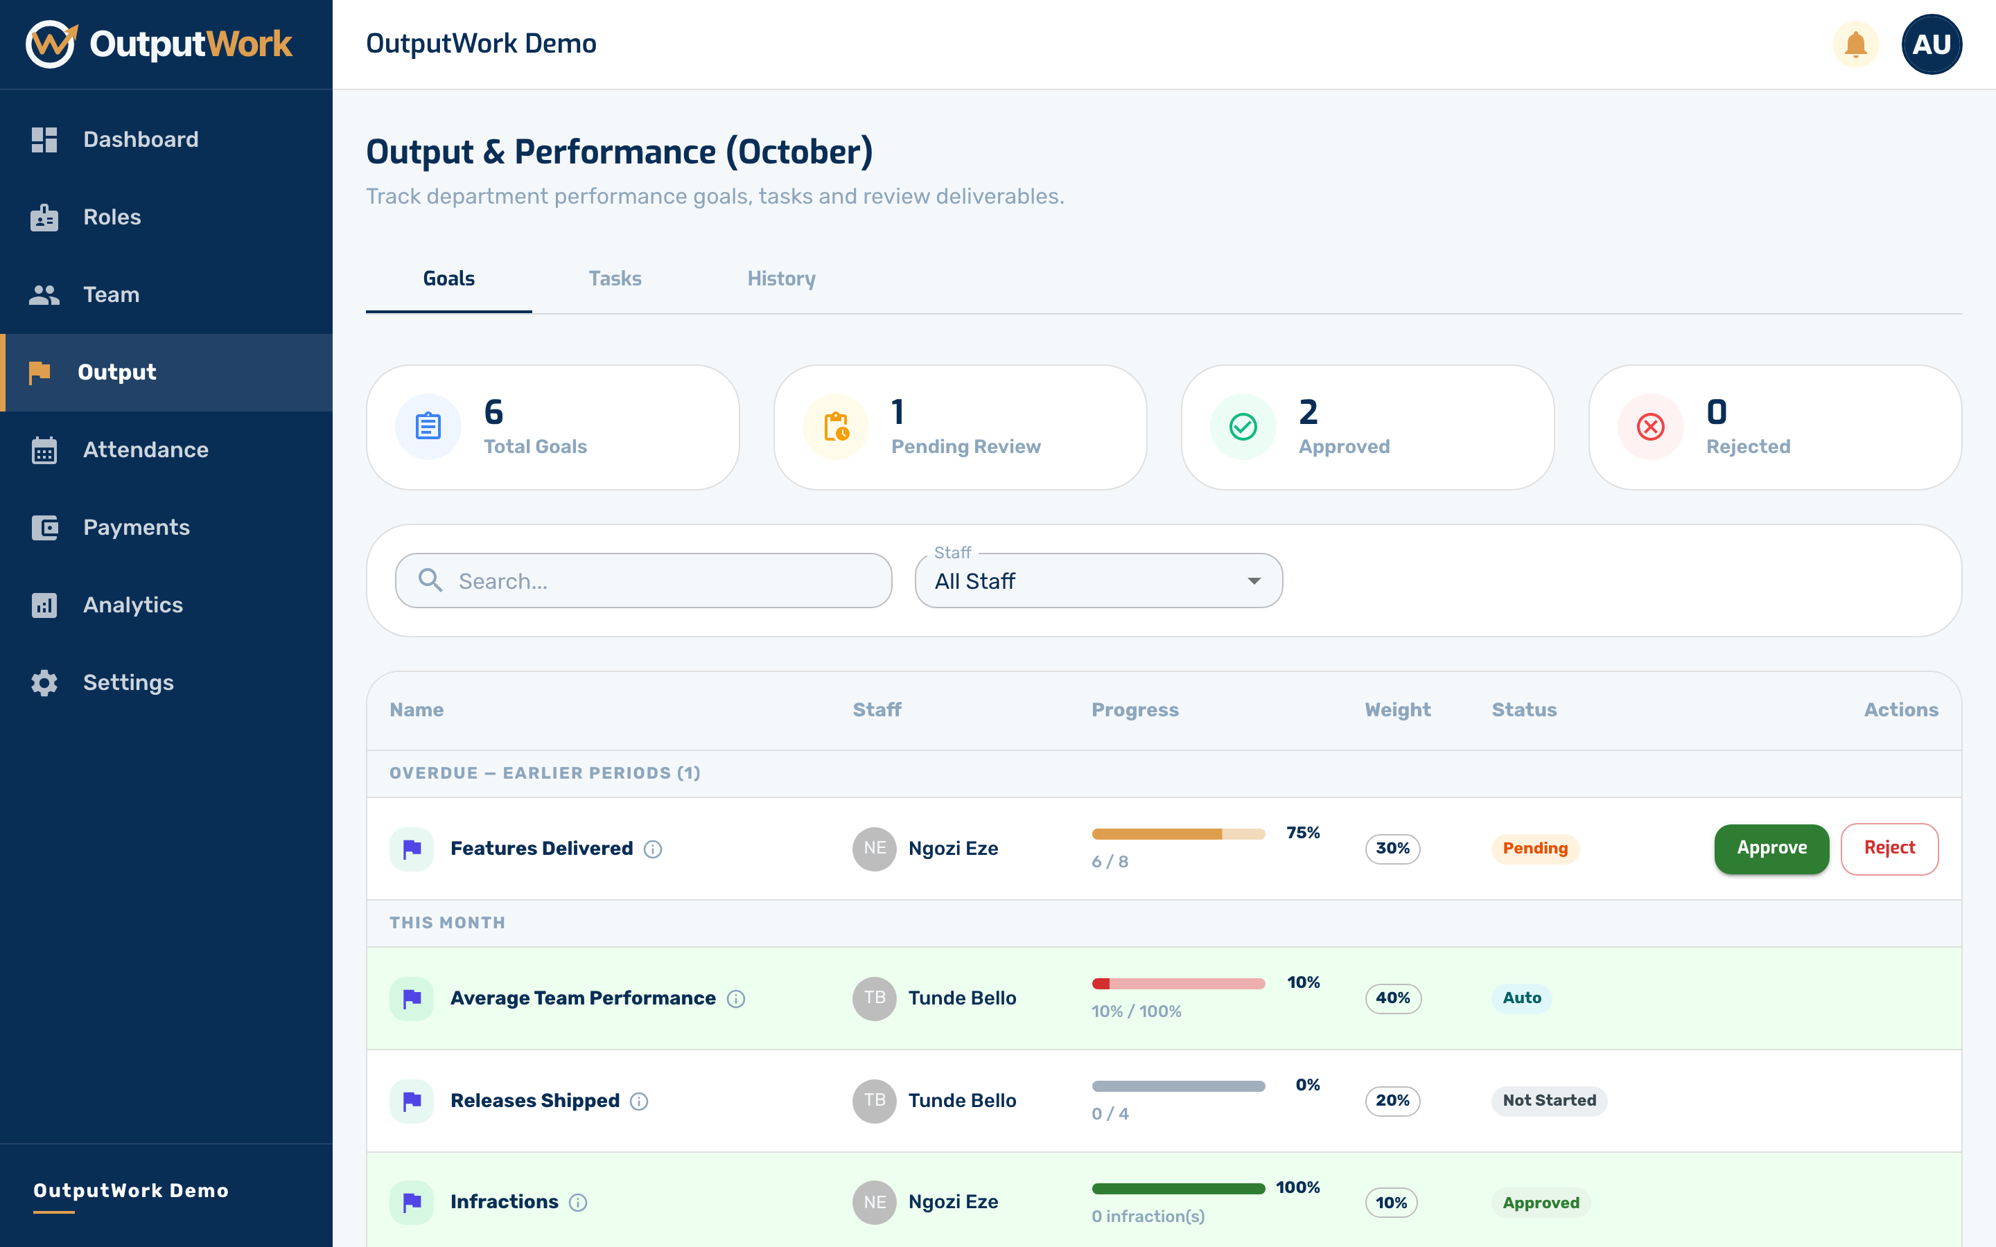This screenshot has width=1996, height=1247.
Task: Click the Releases Shipped progress bar
Action: pos(1178,1086)
